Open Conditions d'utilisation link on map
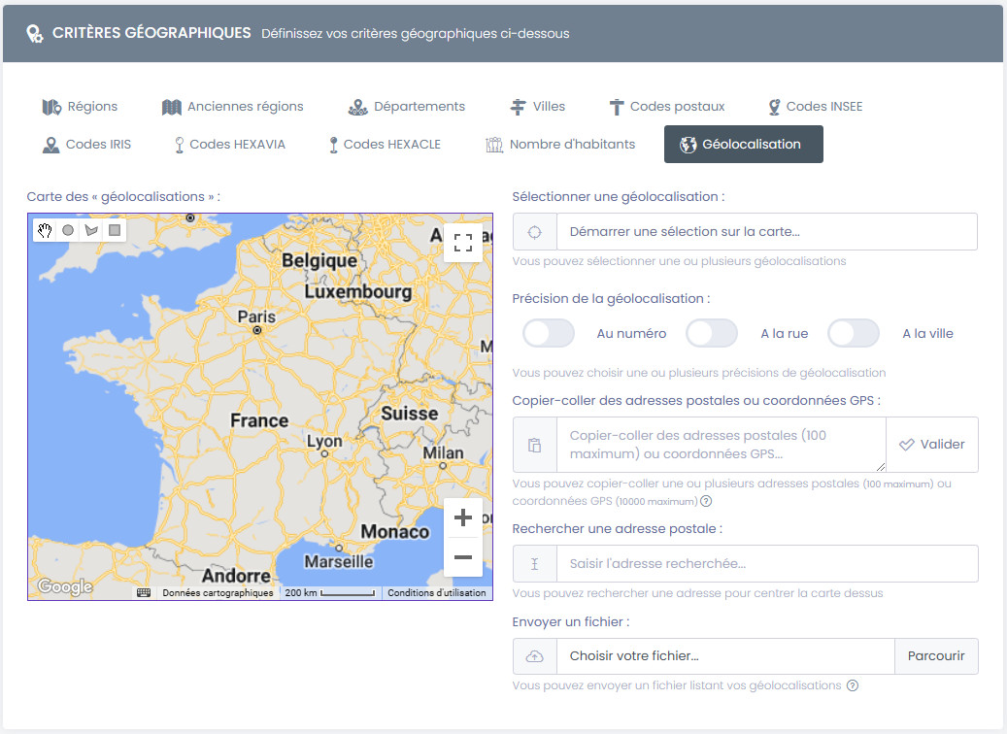Viewport: 1007px width, 734px height. point(437,592)
